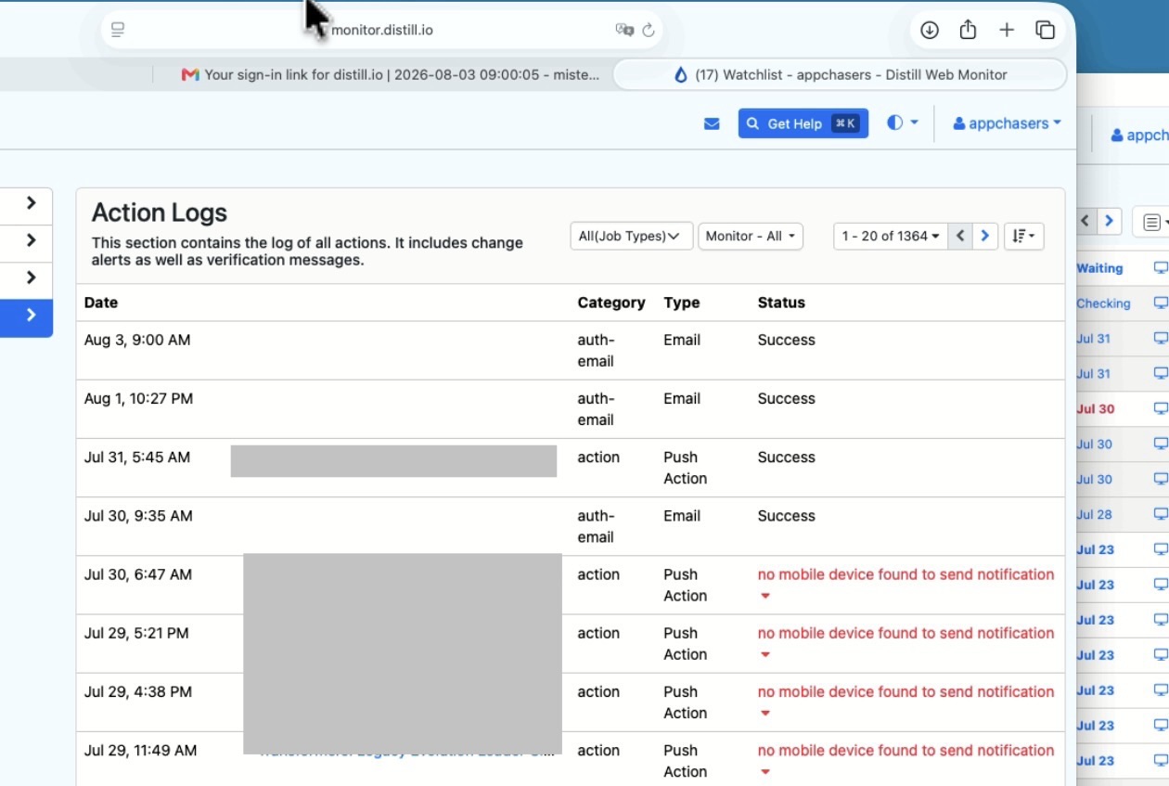This screenshot has height=786, width=1169.
Task: Click the Waiting status in the background window
Action: pyautogui.click(x=1099, y=268)
